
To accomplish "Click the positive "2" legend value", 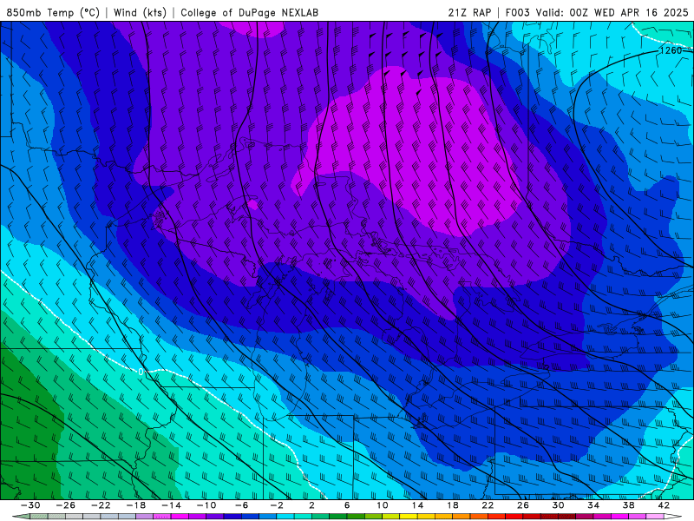I will 311,505.
